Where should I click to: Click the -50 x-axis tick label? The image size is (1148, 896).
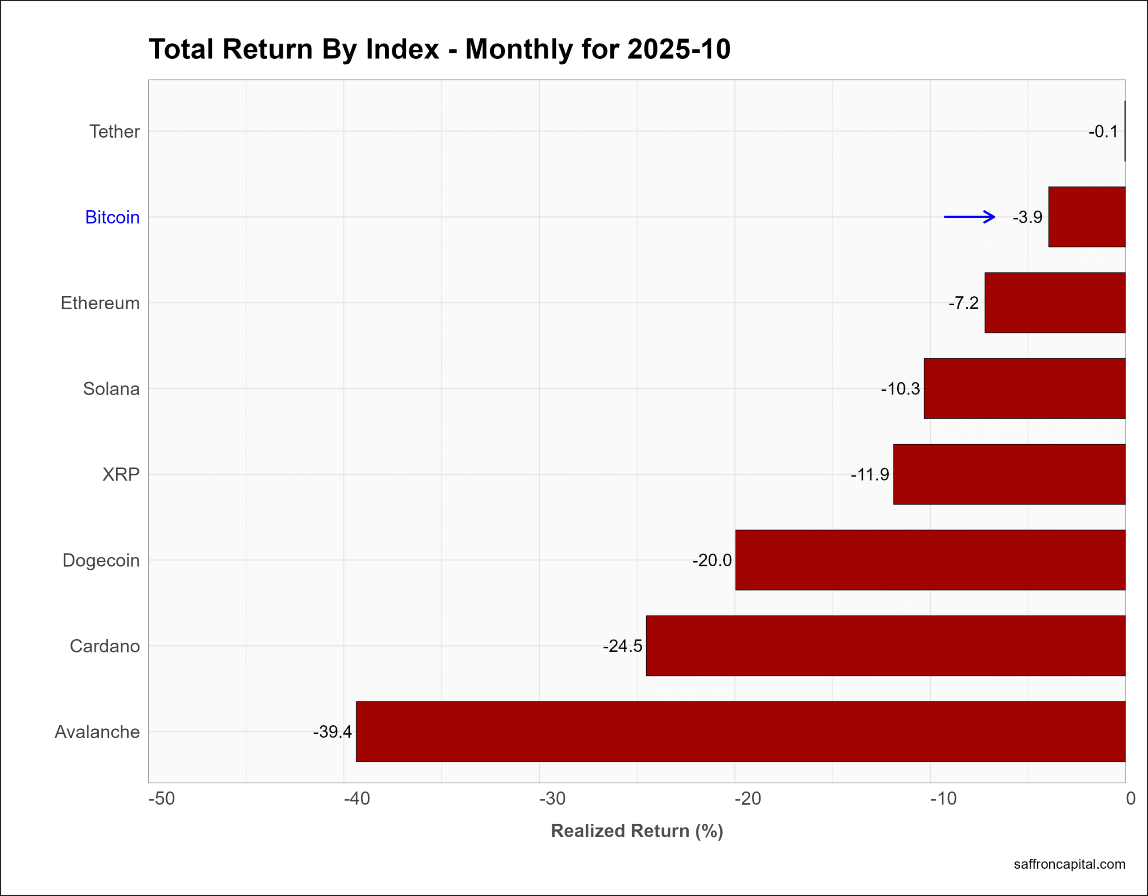[161, 799]
